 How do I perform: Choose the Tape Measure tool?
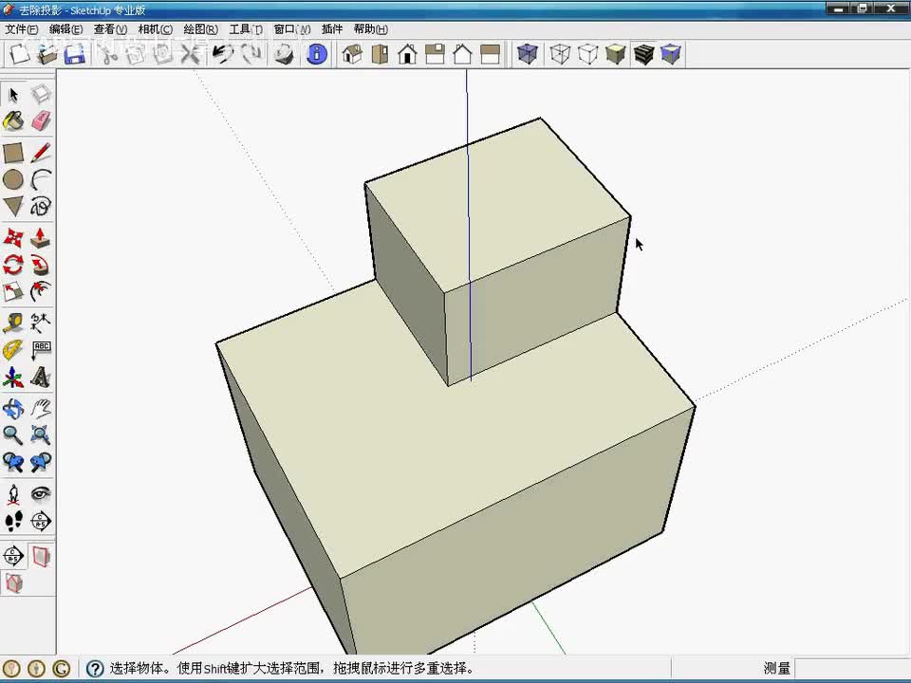pos(13,323)
